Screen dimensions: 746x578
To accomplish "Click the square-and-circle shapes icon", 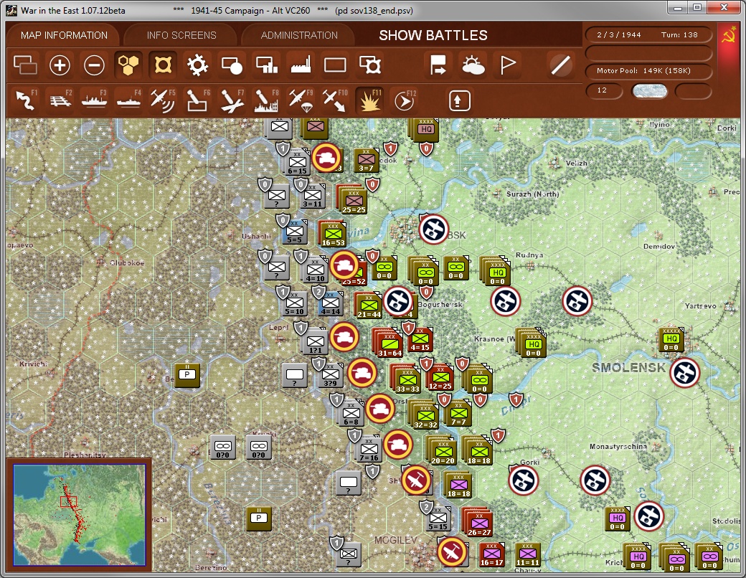I will [x=232, y=65].
